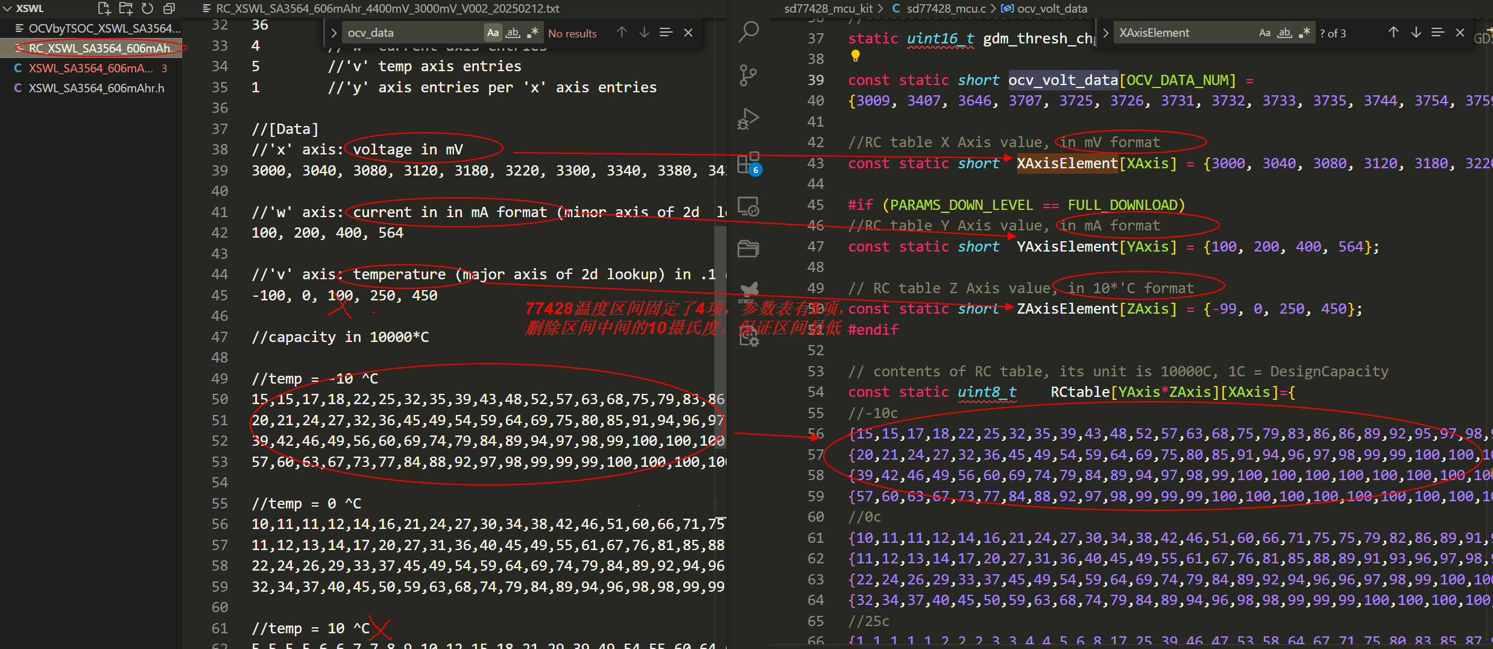Click ZAxisElement identifier on line 50
The width and height of the screenshot is (1493, 649).
[1067, 309]
